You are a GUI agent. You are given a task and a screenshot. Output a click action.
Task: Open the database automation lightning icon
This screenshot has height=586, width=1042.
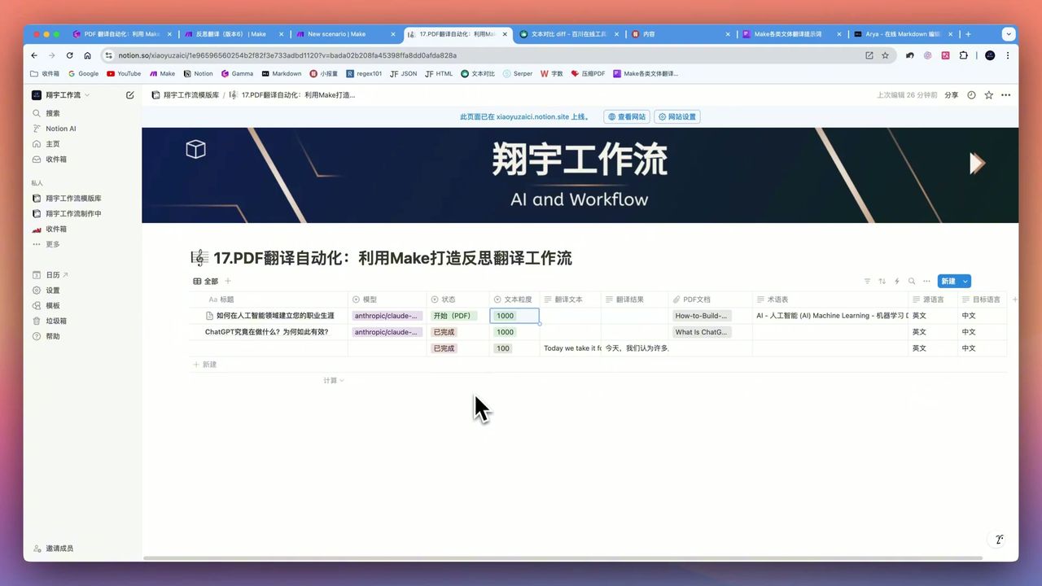tap(896, 281)
